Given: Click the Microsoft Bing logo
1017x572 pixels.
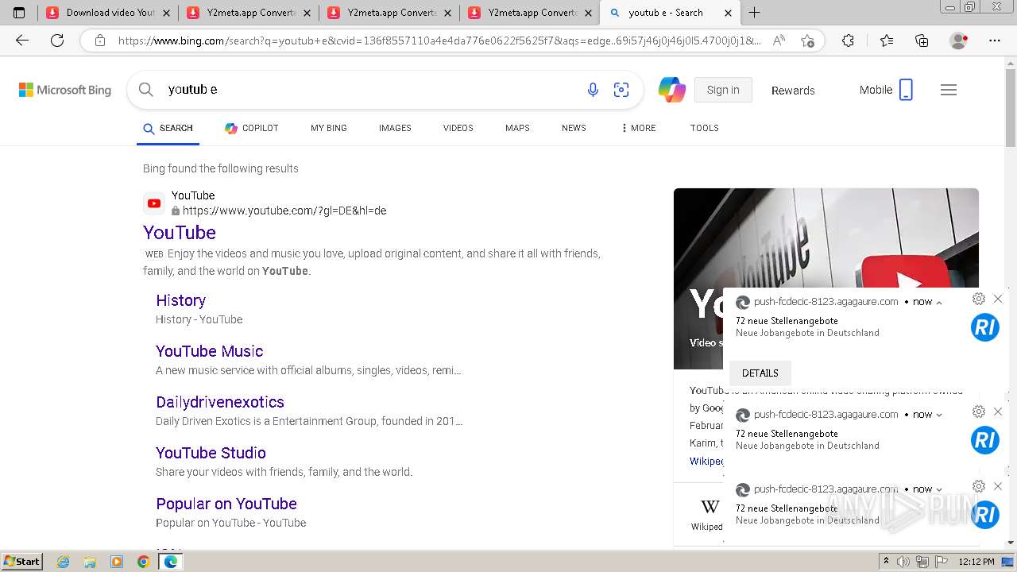Looking at the screenshot, I should (65, 90).
